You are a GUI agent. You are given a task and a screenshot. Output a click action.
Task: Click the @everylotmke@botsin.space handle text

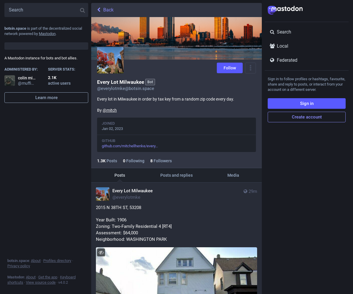126,88
